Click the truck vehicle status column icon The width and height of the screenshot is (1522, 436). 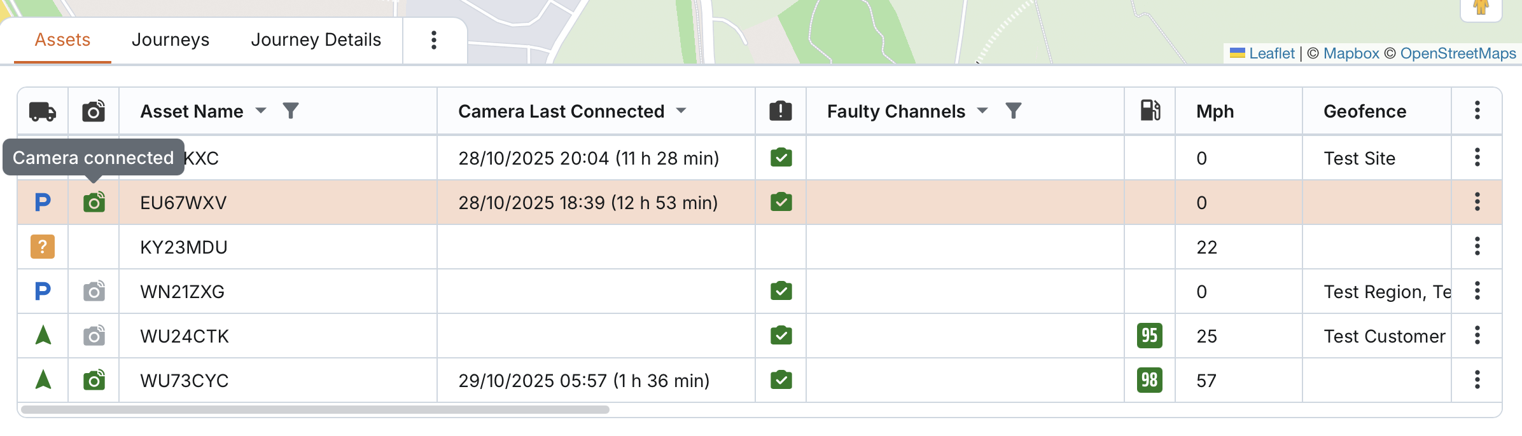pyautogui.click(x=43, y=111)
